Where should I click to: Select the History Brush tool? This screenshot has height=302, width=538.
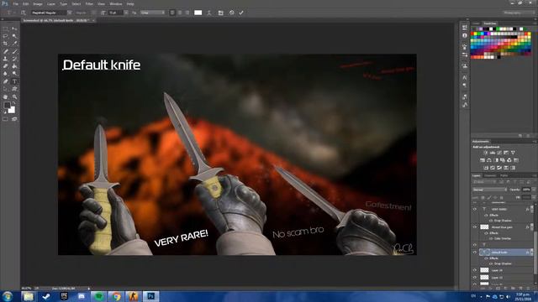[x=14, y=59]
